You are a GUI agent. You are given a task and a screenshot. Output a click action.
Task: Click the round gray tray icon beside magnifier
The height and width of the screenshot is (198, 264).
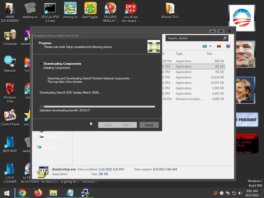coord(221,193)
